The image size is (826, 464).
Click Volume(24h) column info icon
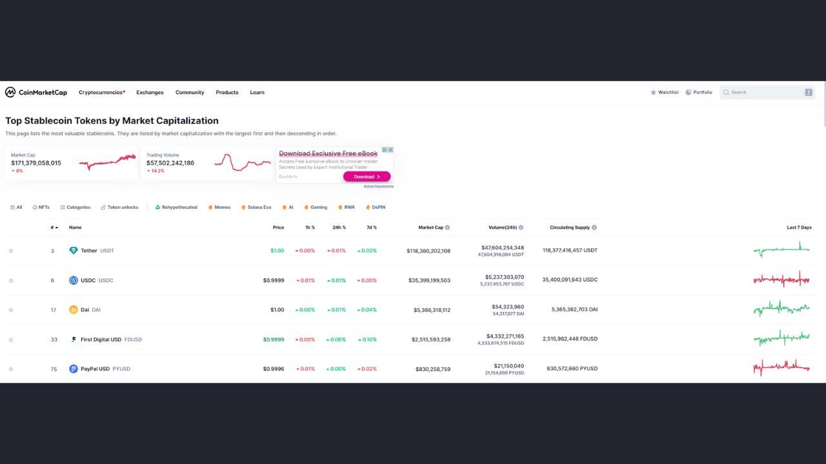pos(521,227)
